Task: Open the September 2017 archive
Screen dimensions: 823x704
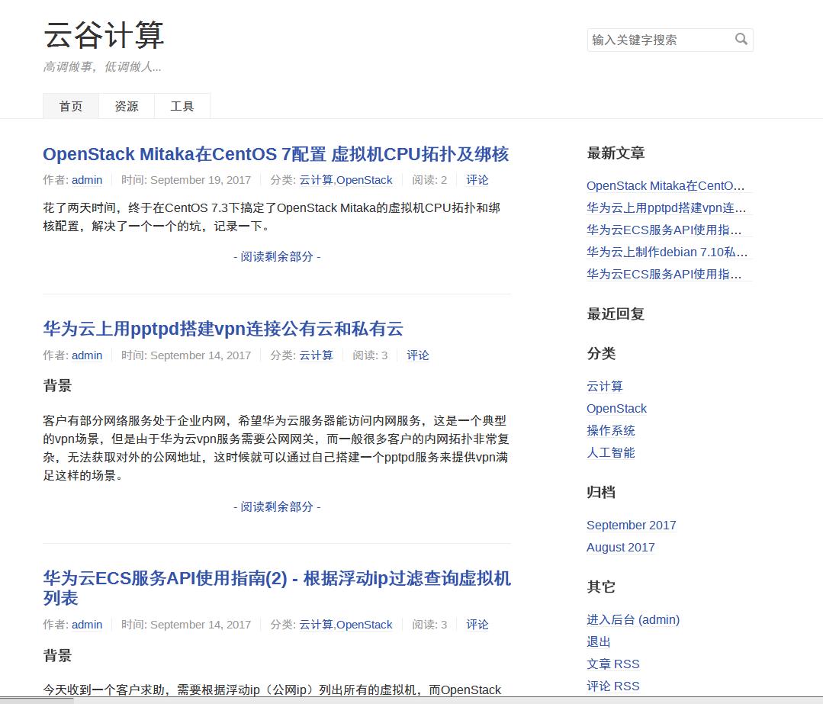Action: (632, 525)
